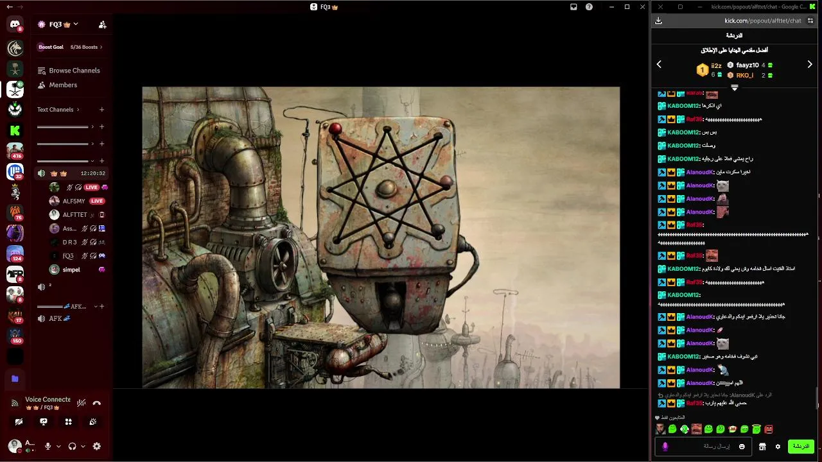Open emoji picker in Kick chat input

pyautogui.click(x=742, y=446)
